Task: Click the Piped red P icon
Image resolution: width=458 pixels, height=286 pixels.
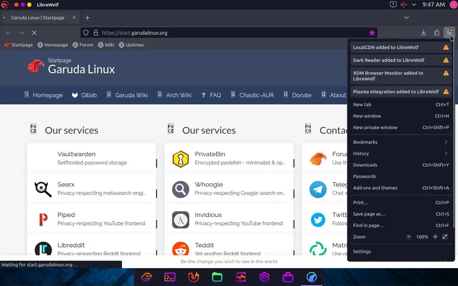Action: point(43,220)
